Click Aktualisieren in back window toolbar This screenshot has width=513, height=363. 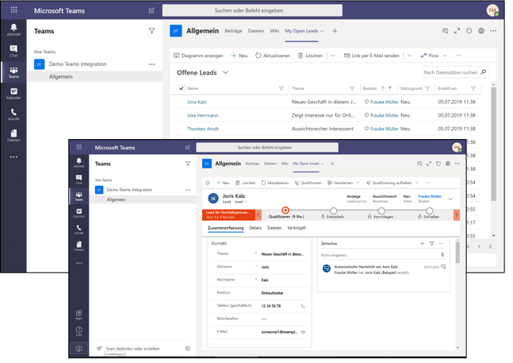pos(273,56)
